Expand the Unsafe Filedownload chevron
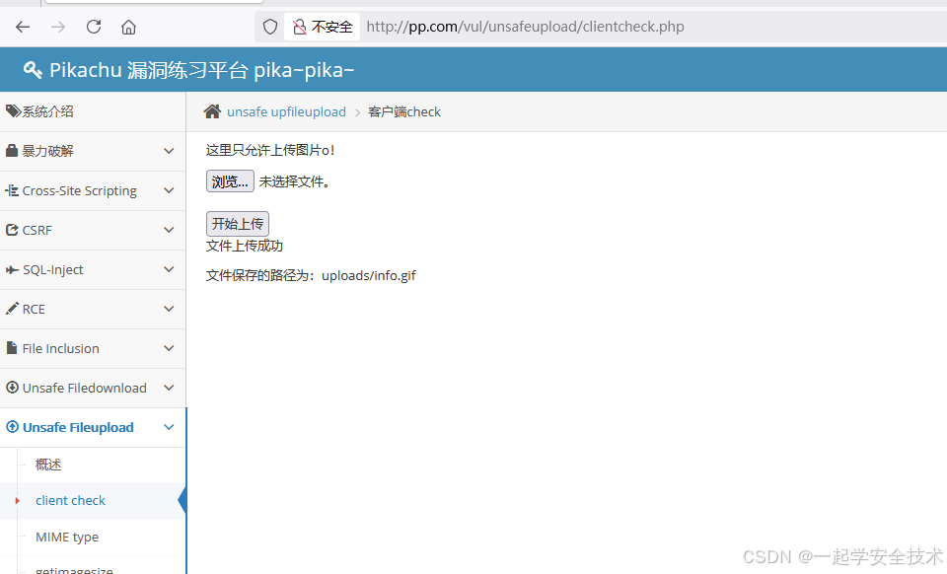This screenshot has width=947, height=574. point(169,388)
